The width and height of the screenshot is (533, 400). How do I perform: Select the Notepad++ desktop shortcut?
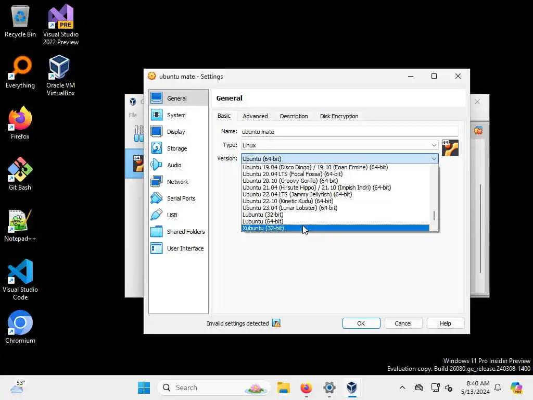20,225
